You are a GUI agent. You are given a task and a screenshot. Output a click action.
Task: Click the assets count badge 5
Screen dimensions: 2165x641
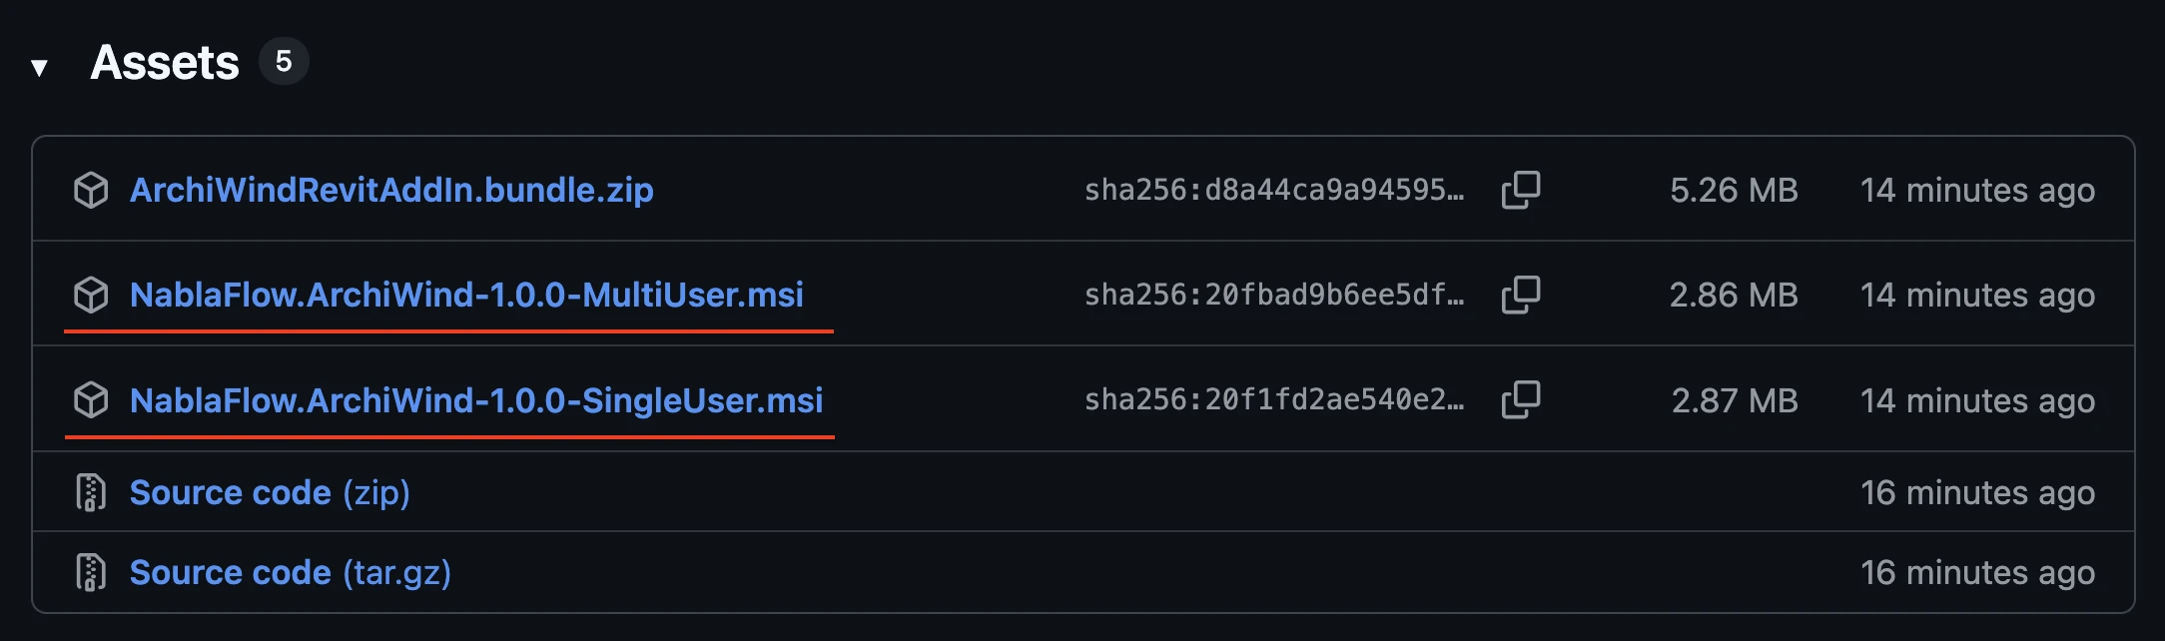(284, 62)
